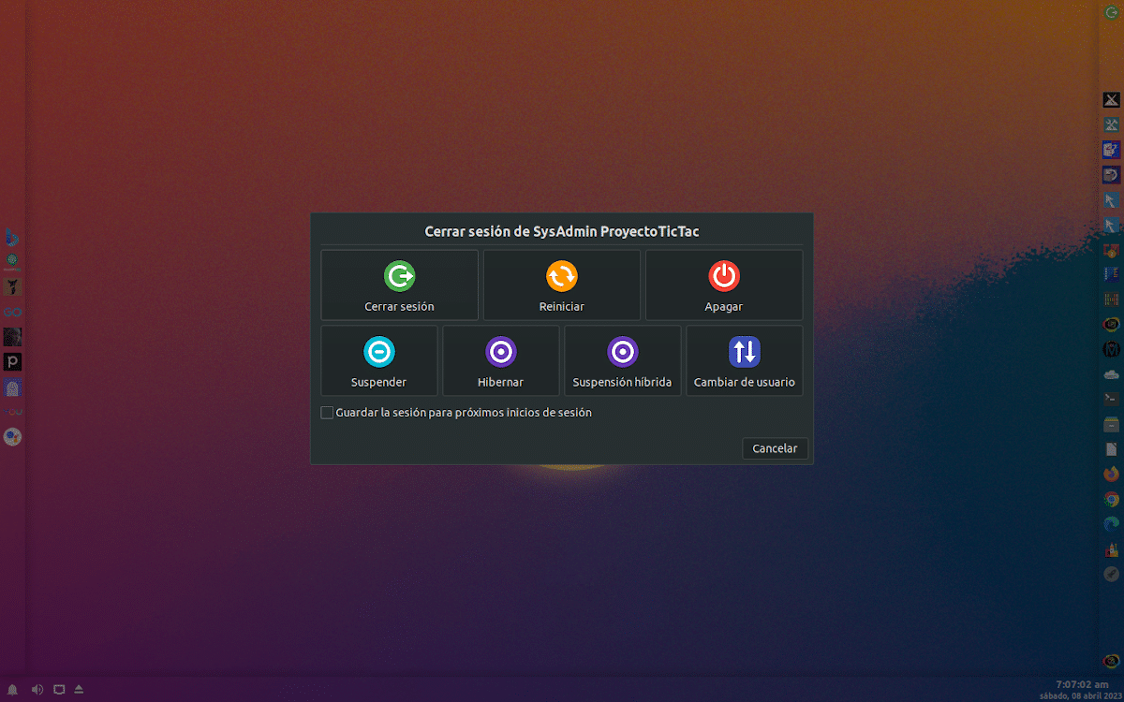Click the X-marked icon atop right dock

click(x=1112, y=99)
